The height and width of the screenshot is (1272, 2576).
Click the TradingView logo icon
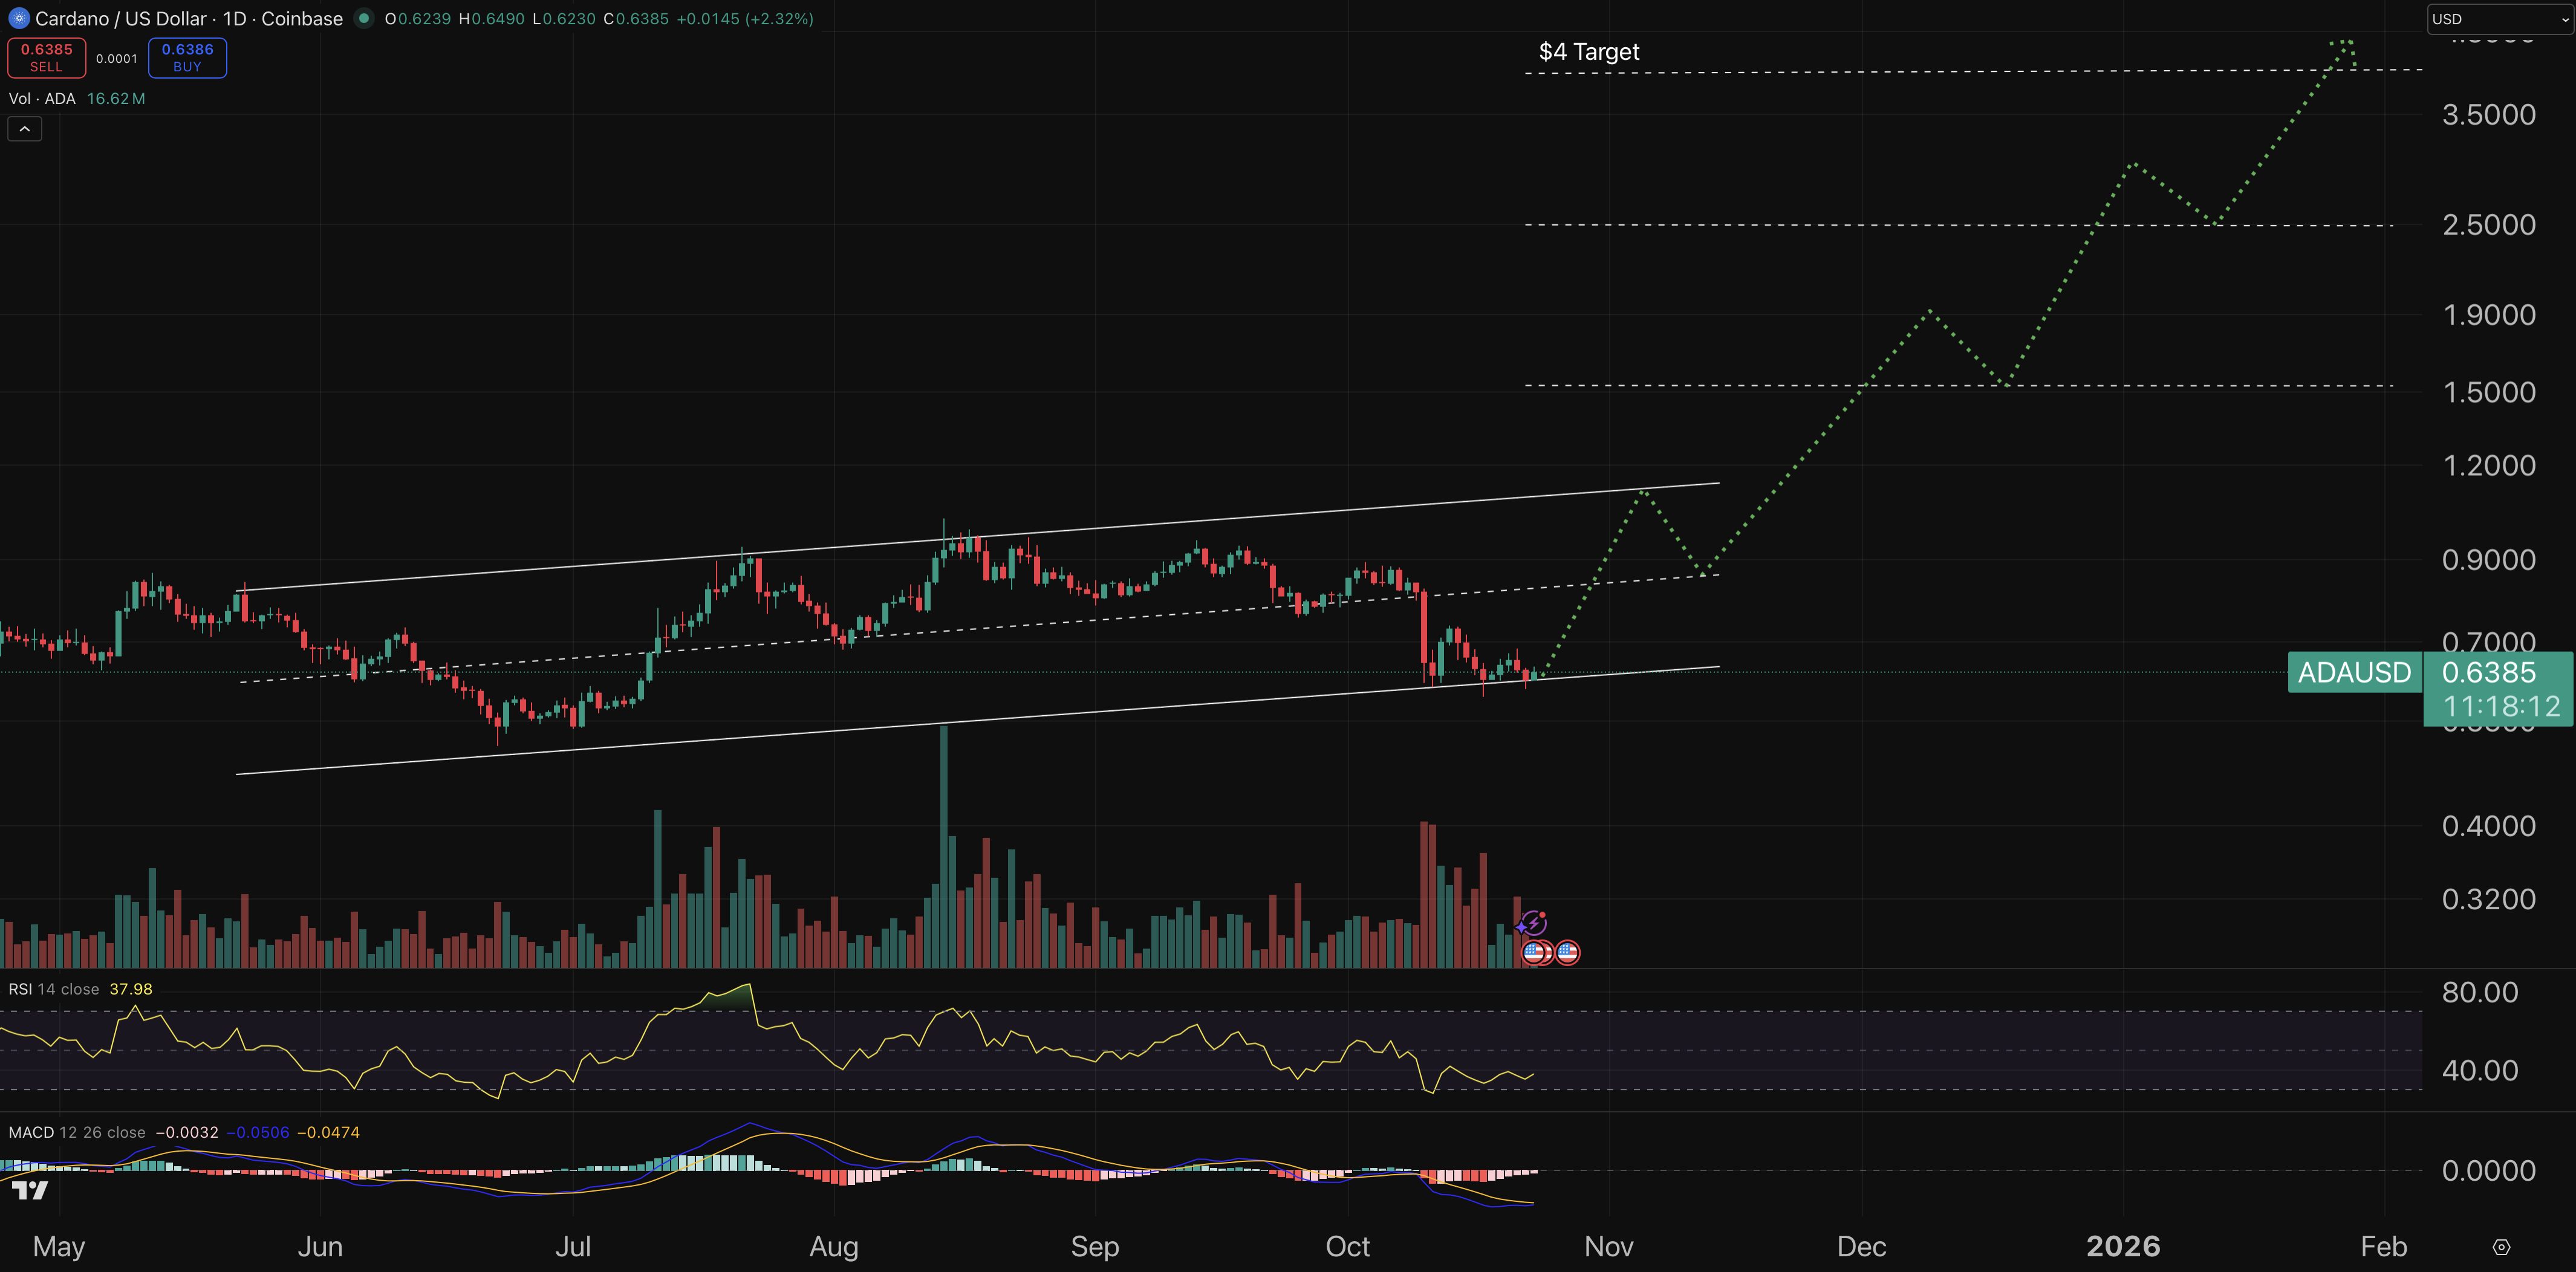coord(30,1190)
